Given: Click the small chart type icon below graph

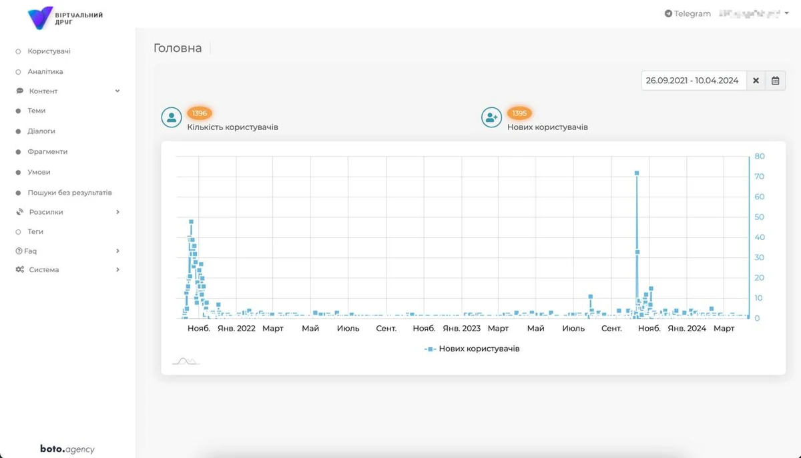Looking at the screenshot, I should click(x=186, y=361).
